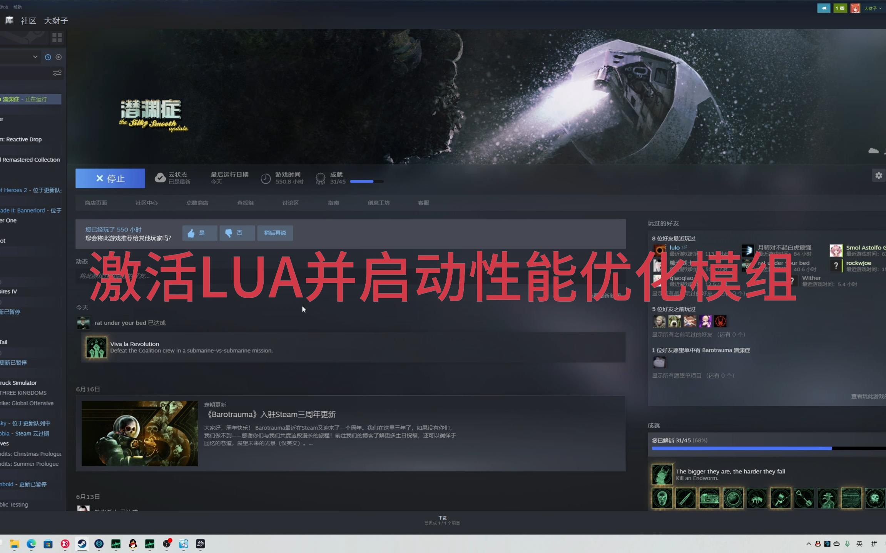The width and height of the screenshot is (886, 553).
Task: Click the achievements ribbon icon
Action: coord(320,178)
